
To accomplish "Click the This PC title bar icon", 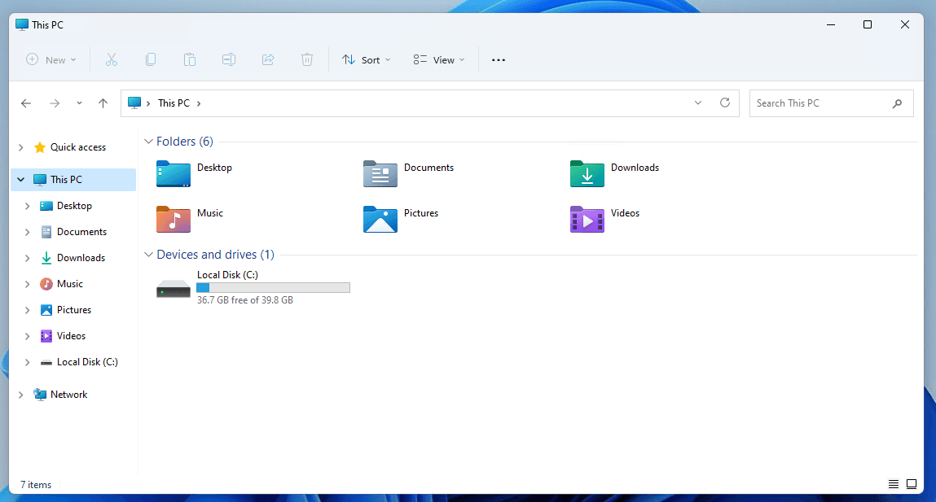I will pyautogui.click(x=22, y=24).
